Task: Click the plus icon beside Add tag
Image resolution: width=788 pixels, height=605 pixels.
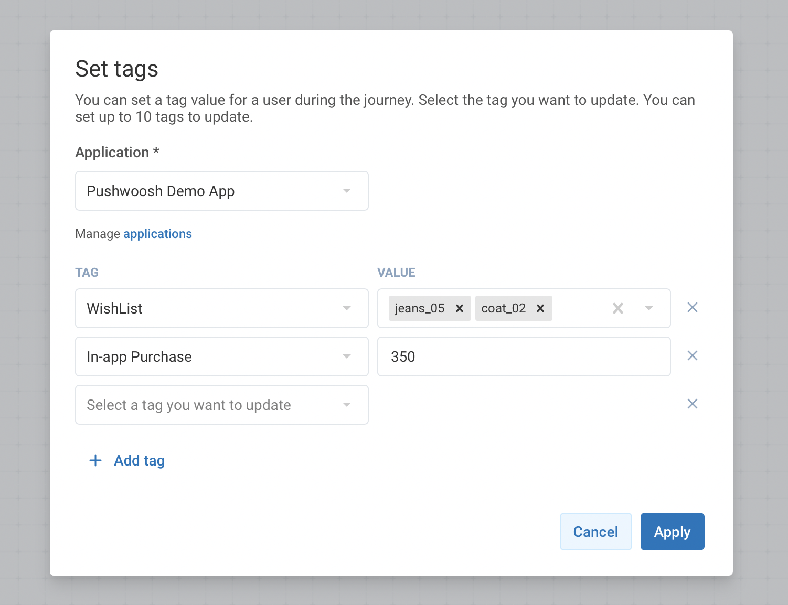Action: pyautogui.click(x=95, y=461)
